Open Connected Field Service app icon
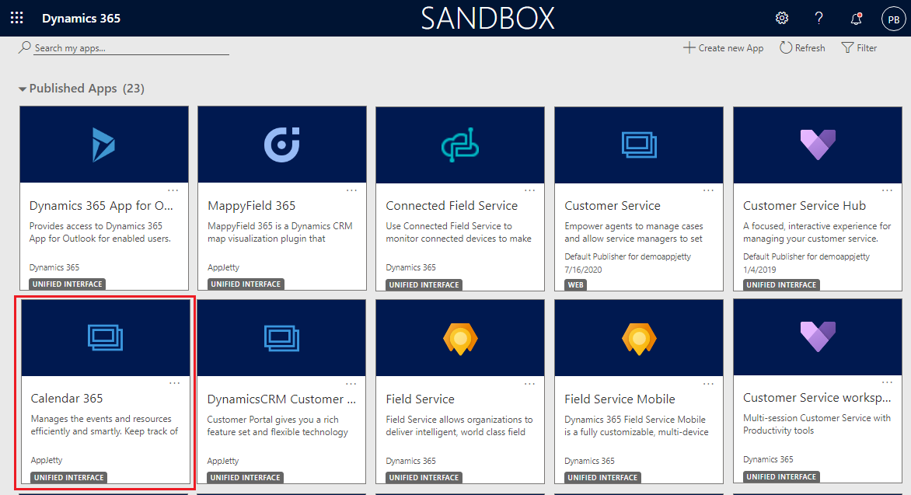The height and width of the screenshot is (495, 911). point(460,145)
